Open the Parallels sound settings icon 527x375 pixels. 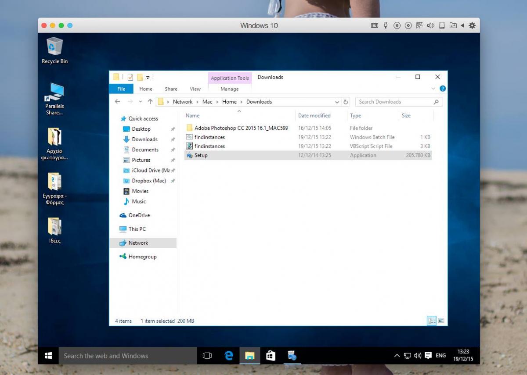tap(431, 25)
